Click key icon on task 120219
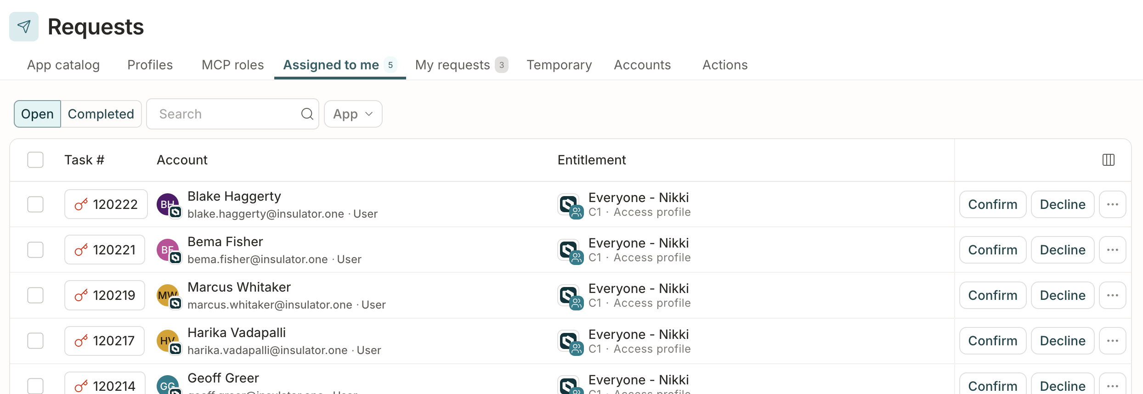 tap(81, 295)
